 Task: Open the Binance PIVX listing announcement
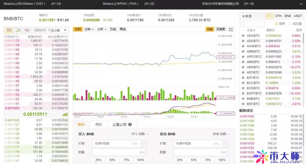pos(121,4)
